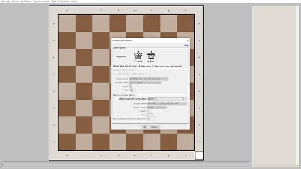The width and height of the screenshot is (301, 169).
Task: Open the EndGames menu
Action: [x=26, y=1]
